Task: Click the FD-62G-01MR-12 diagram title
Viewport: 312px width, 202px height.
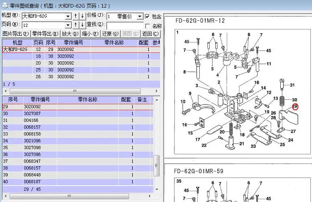Action: coord(200,21)
